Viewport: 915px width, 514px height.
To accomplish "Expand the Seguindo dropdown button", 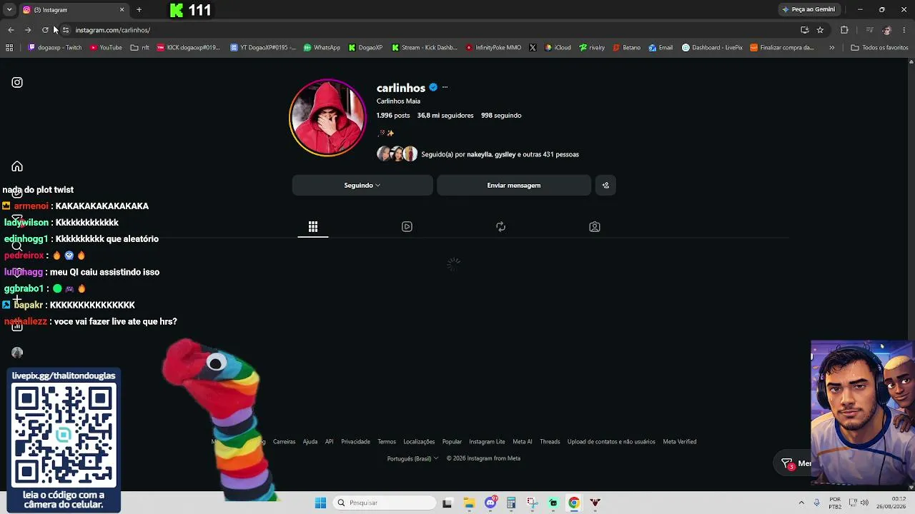I will [362, 186].
